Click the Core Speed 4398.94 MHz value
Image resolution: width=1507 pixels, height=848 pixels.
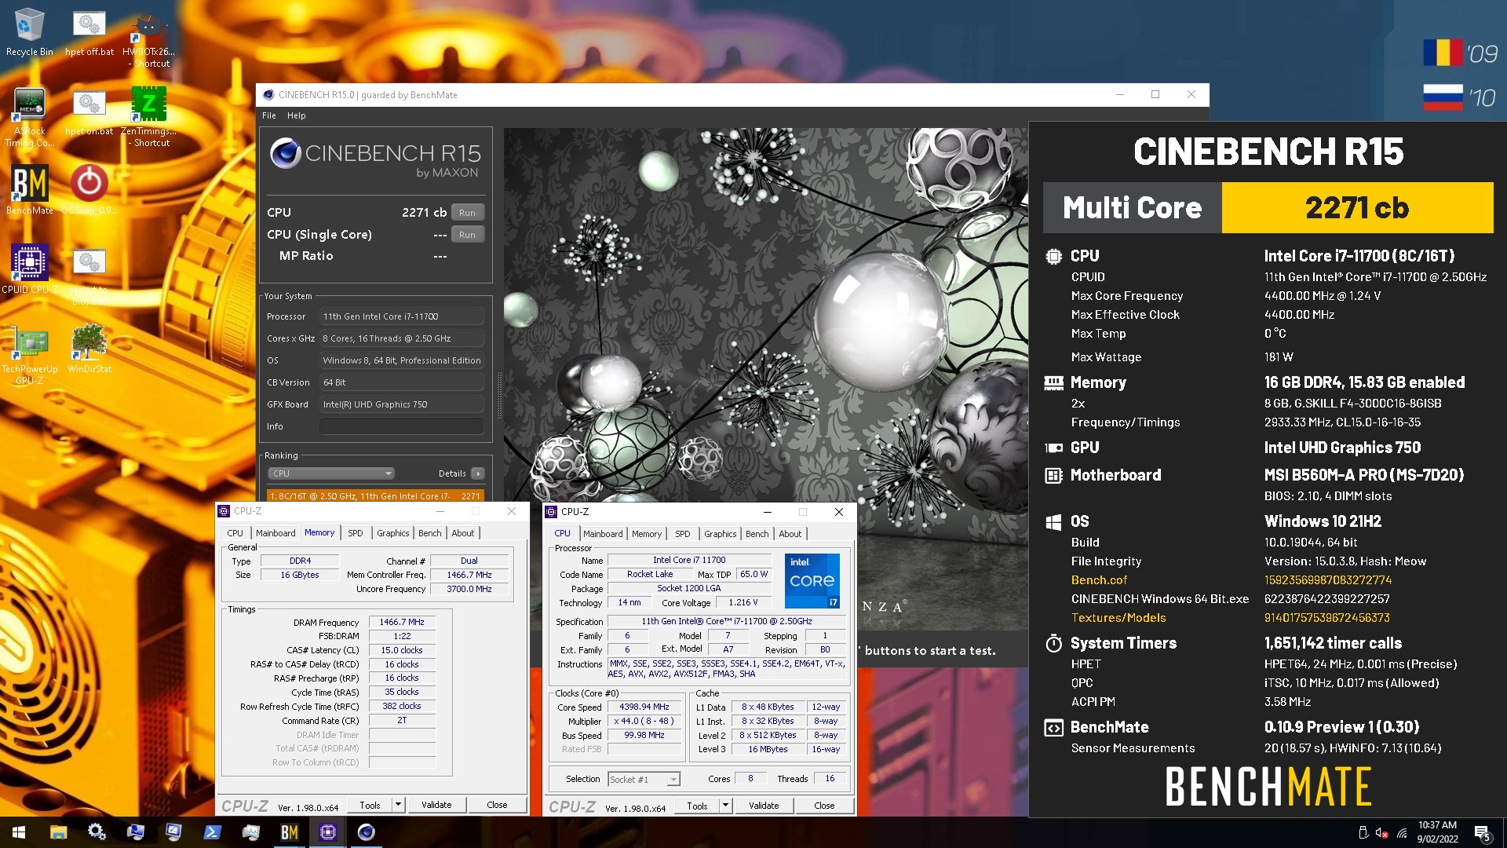coord(644,707)
